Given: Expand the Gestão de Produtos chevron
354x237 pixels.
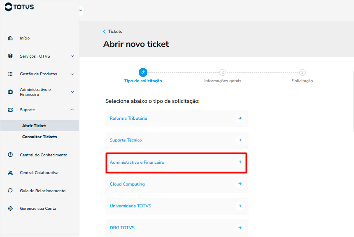Looking at the screenshot, I should coord(72,74).
